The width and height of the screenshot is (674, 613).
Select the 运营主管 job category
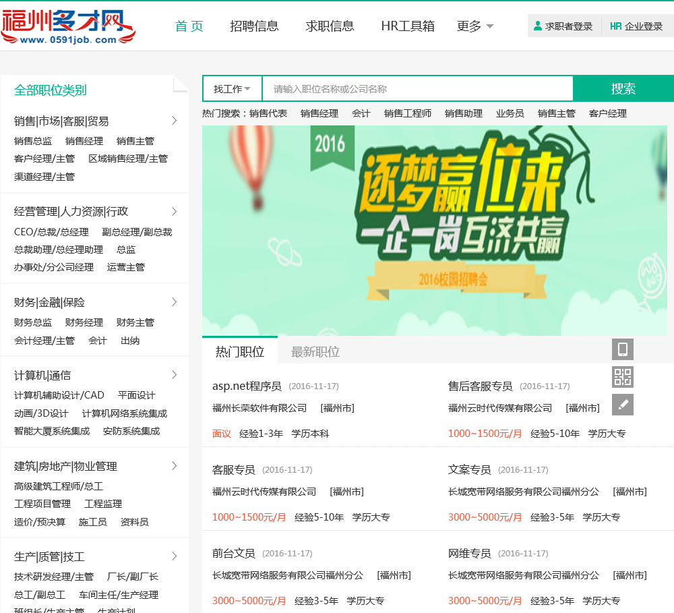tap(126, 267)
